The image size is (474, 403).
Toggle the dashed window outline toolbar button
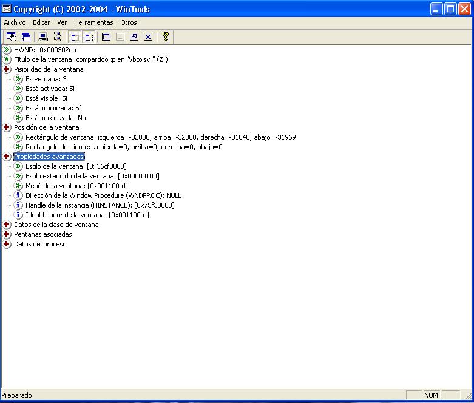point(89,37)
